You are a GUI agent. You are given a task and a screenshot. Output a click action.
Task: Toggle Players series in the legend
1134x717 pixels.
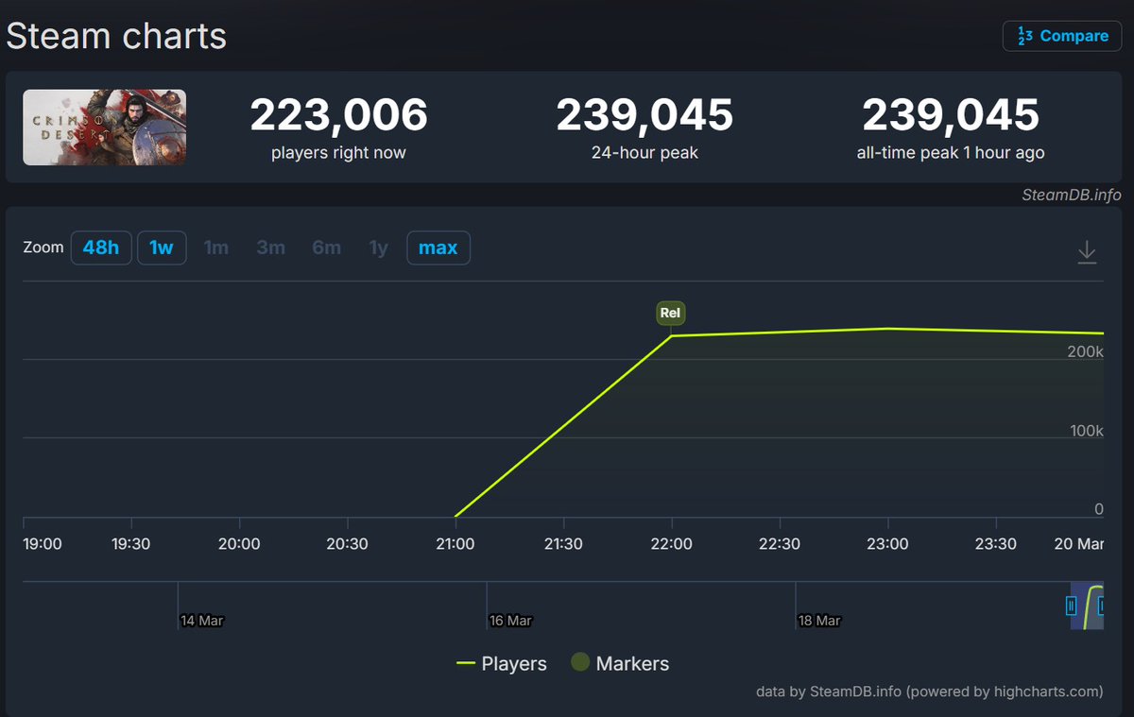[502, 664]
